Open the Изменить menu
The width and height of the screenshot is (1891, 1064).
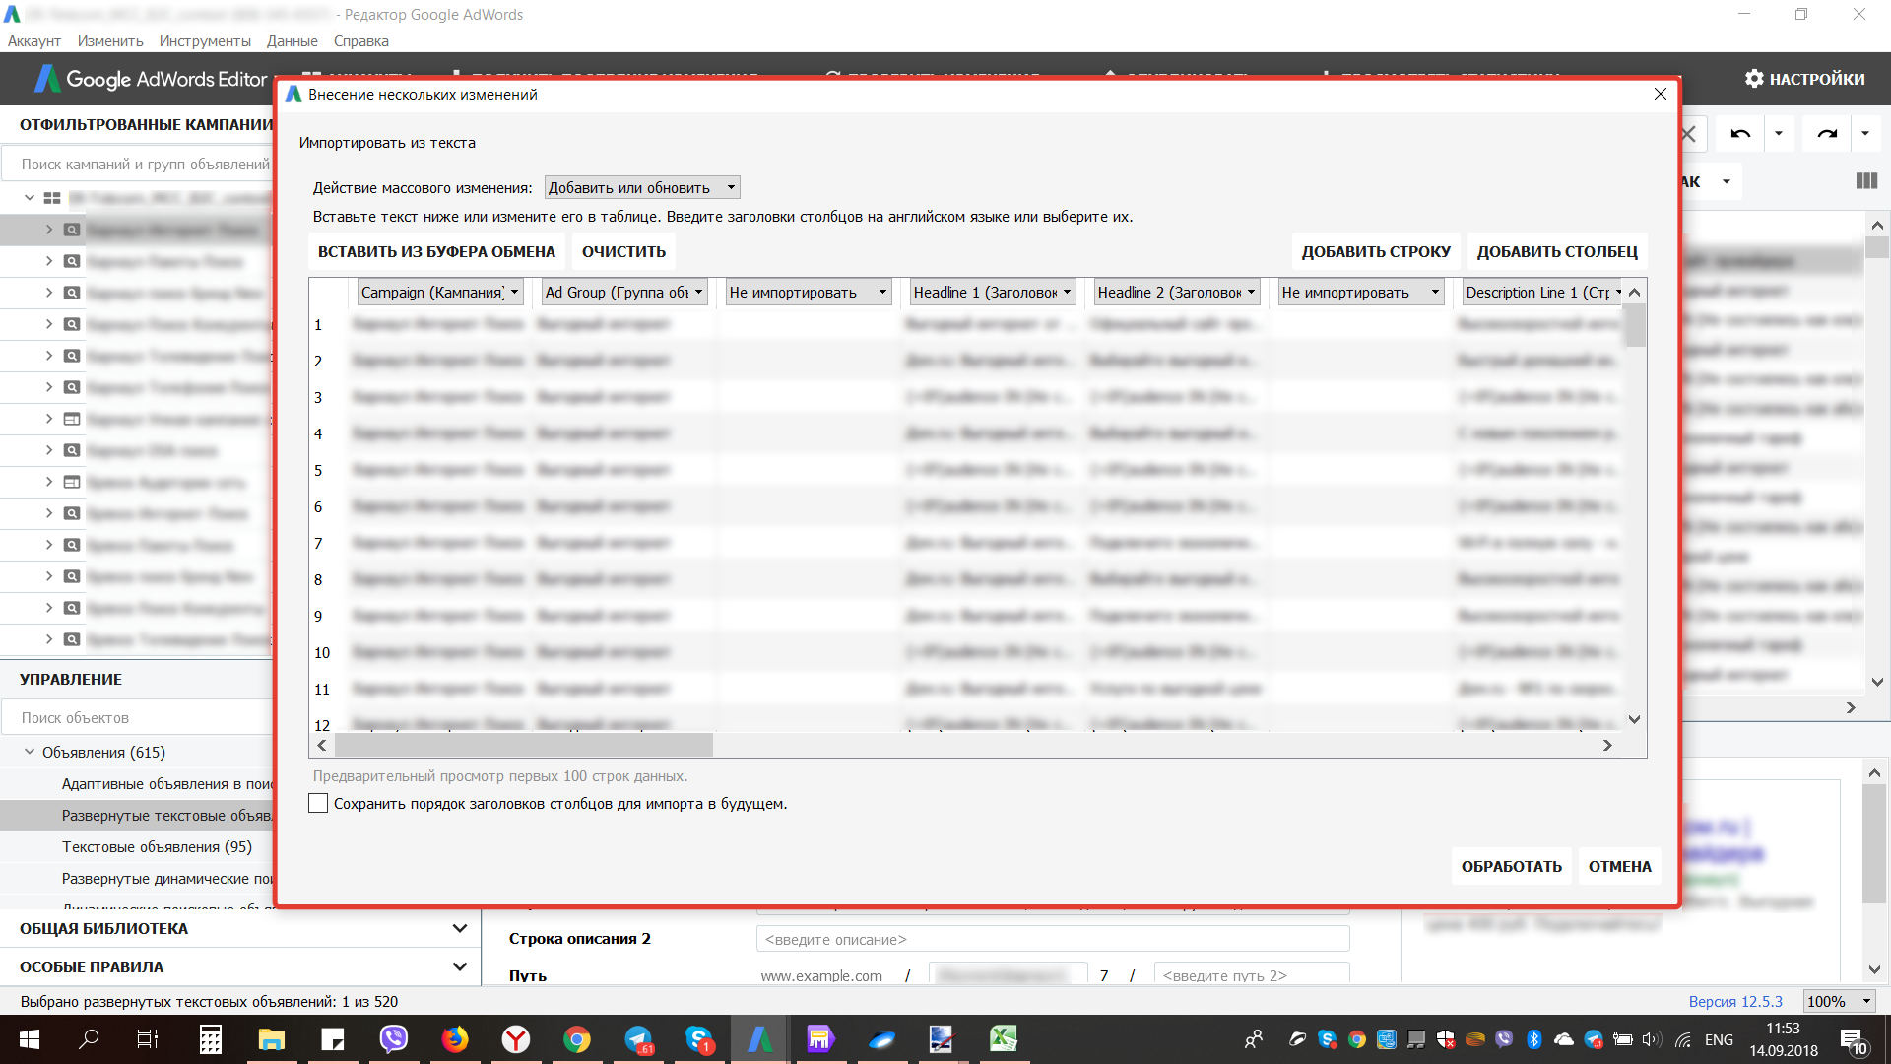110,41
